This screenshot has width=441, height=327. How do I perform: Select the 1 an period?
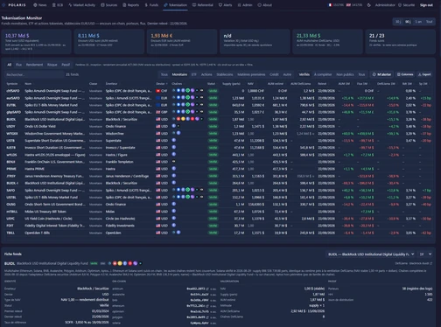click(x=418, y=22)
